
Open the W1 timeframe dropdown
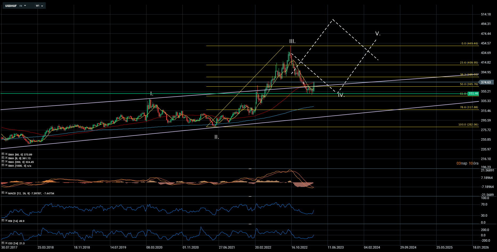pos(39,6)
